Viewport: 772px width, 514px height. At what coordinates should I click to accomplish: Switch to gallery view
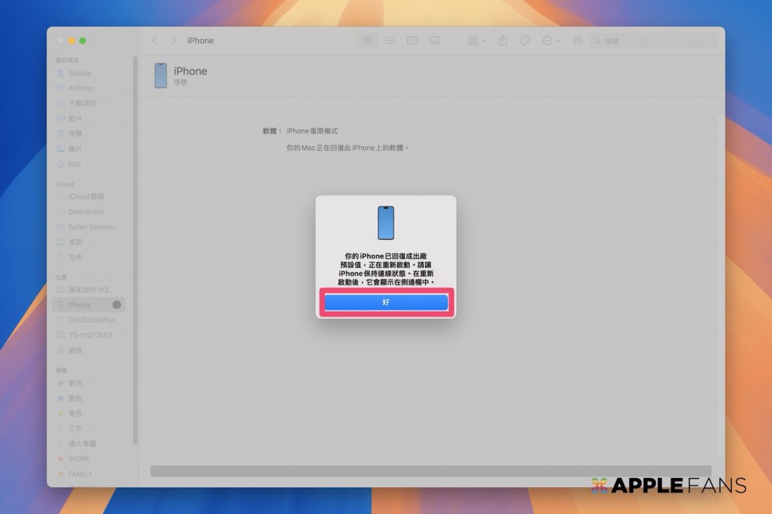click(x=434, y=41)
